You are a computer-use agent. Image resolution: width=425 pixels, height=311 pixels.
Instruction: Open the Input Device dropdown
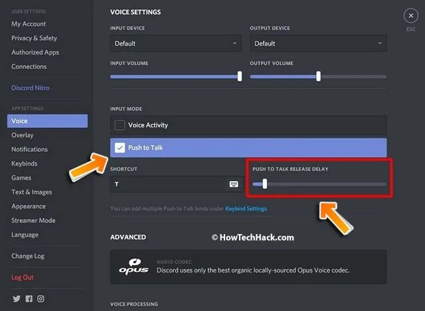[x=176, y=43]
